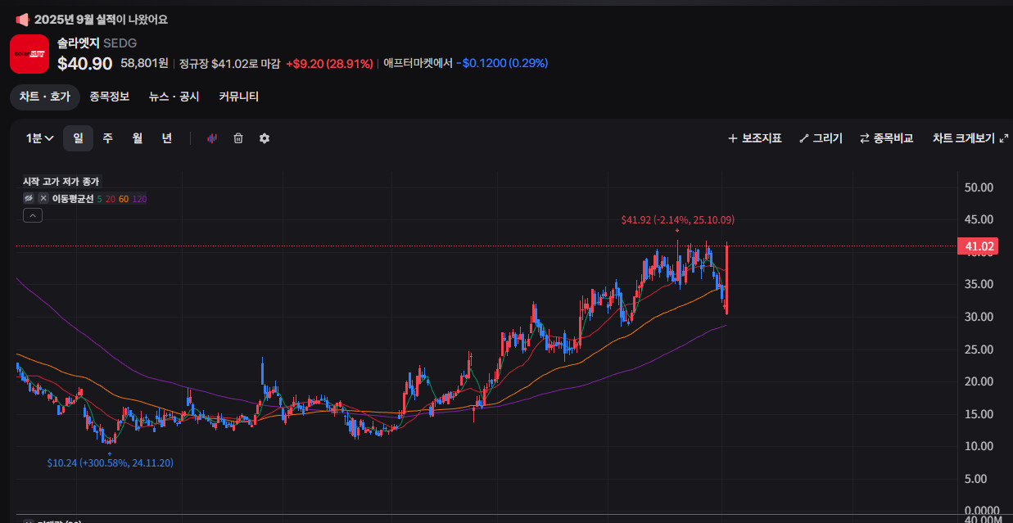Click the trash can delete icon

(238, 138)
